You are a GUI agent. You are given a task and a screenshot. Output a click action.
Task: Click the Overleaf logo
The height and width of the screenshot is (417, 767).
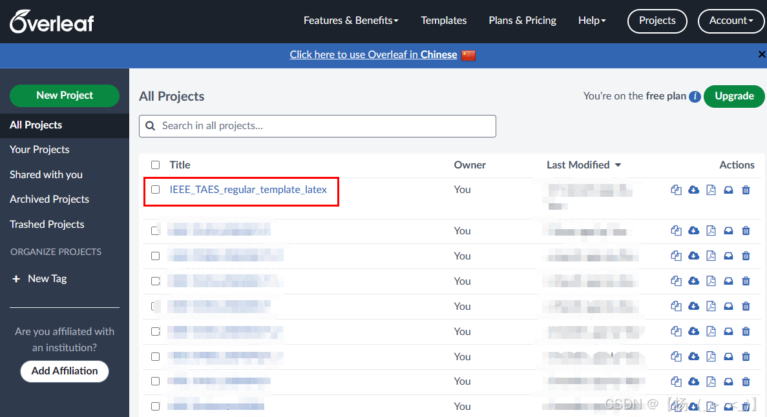coord(52,21)
